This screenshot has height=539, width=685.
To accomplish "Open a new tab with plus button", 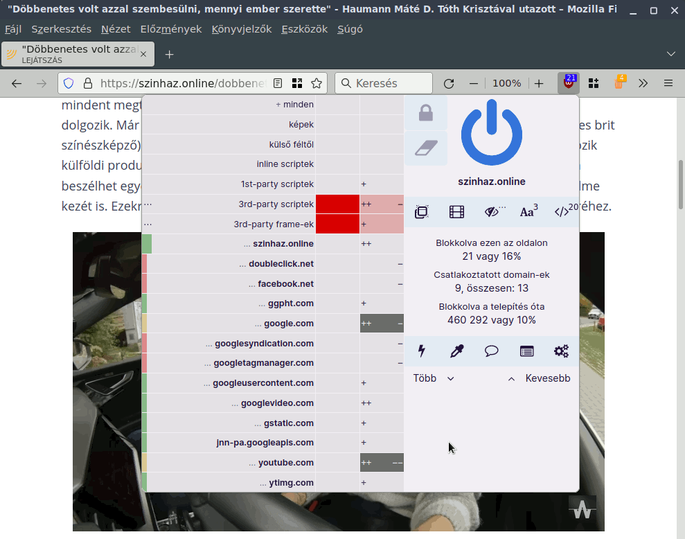I will (x=170, y=54).
